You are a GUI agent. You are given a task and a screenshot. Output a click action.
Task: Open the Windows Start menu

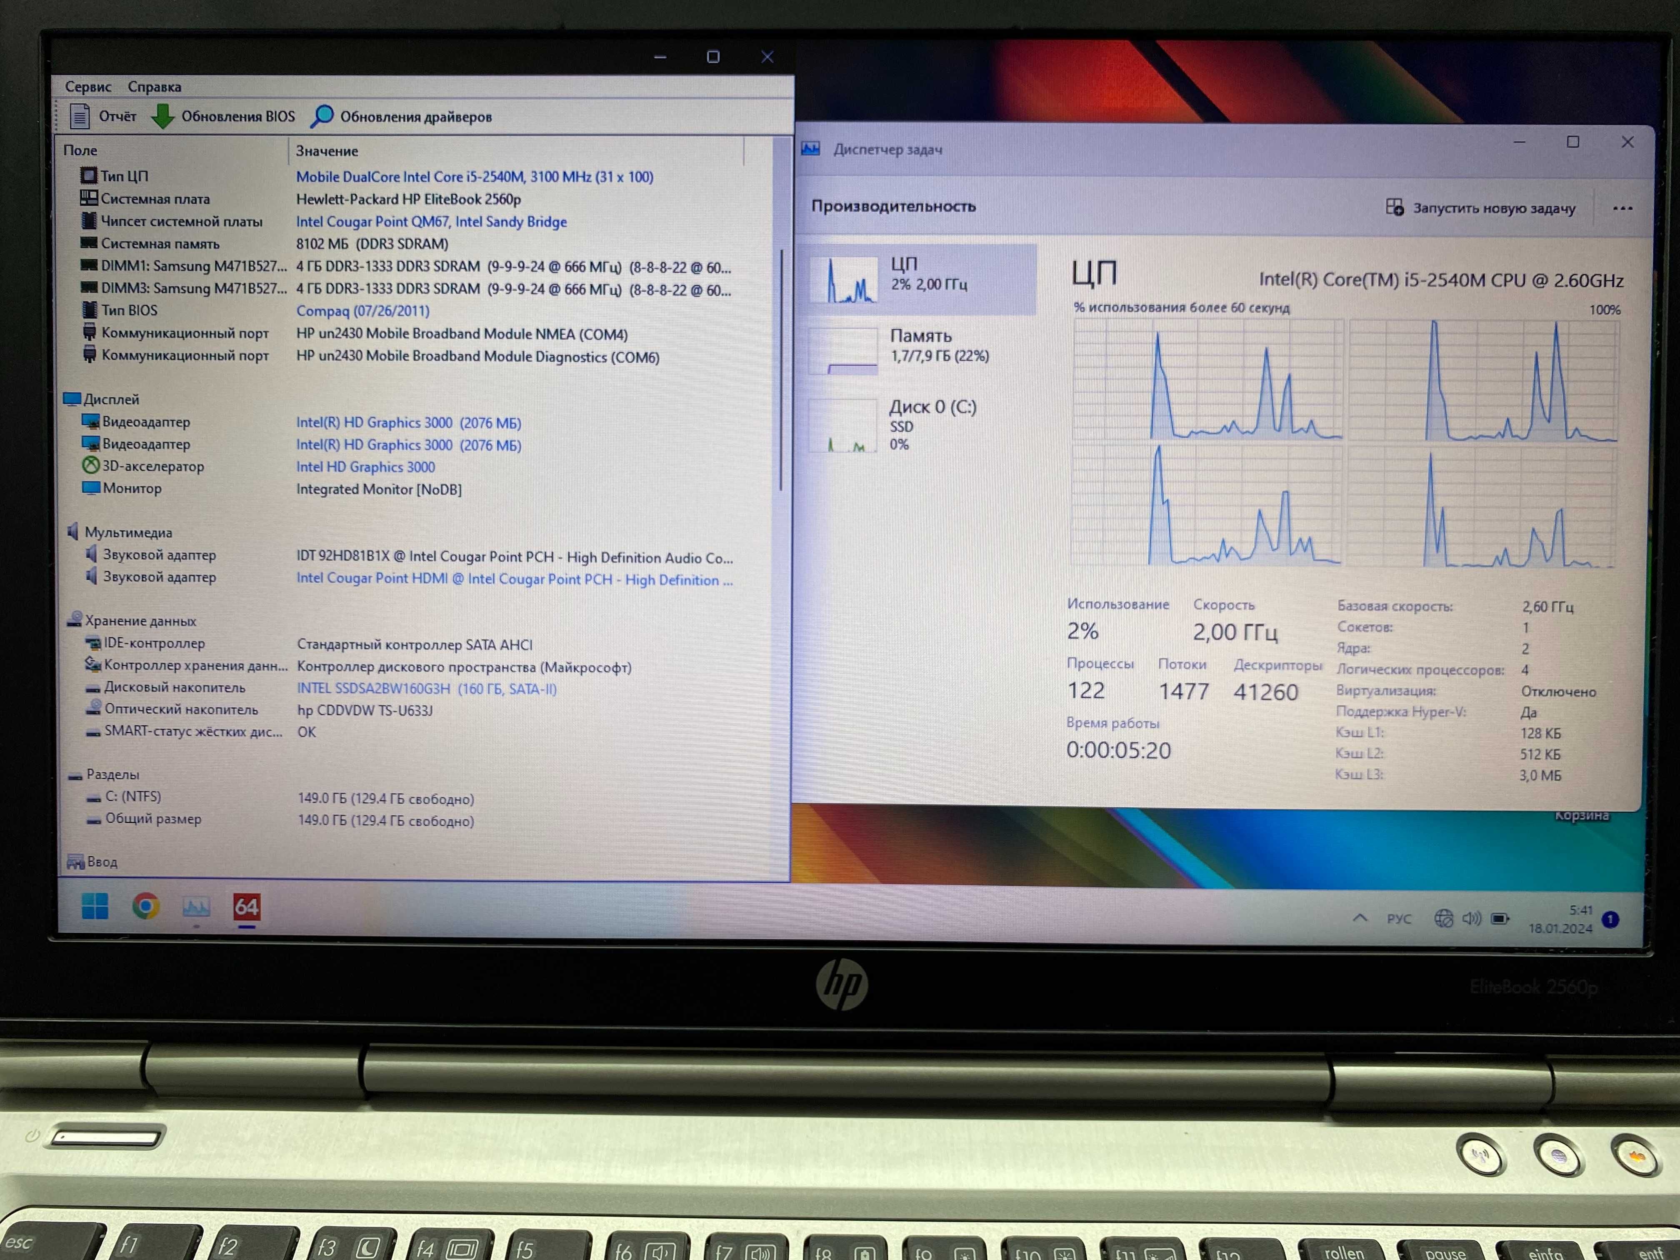[x=95, y=905]
